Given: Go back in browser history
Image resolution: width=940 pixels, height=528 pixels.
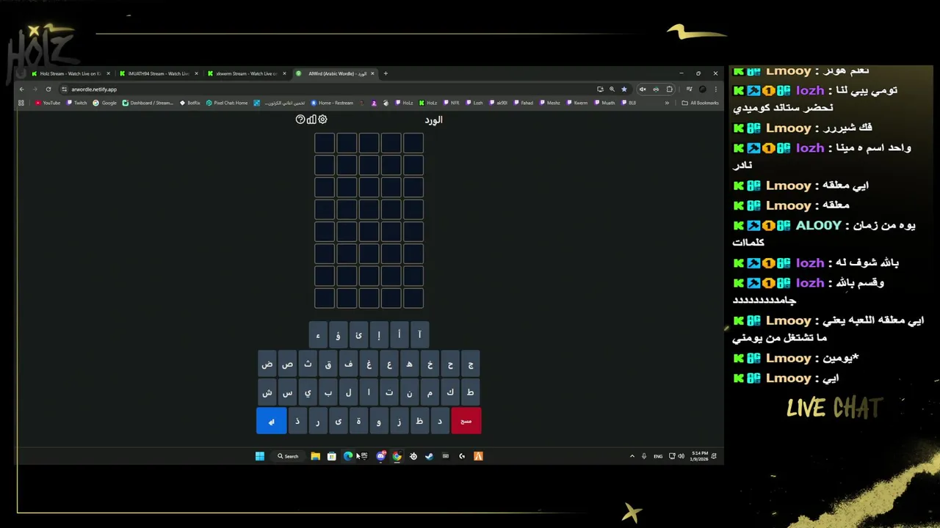Looking at the screenshot, I should point(21,89).
